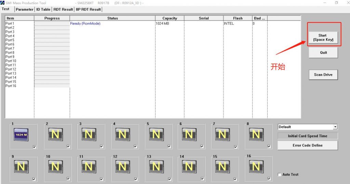Open the RDT Result tab
This screenshot has width=350, height=184.
pyautogui.click(x=63, y=10)
